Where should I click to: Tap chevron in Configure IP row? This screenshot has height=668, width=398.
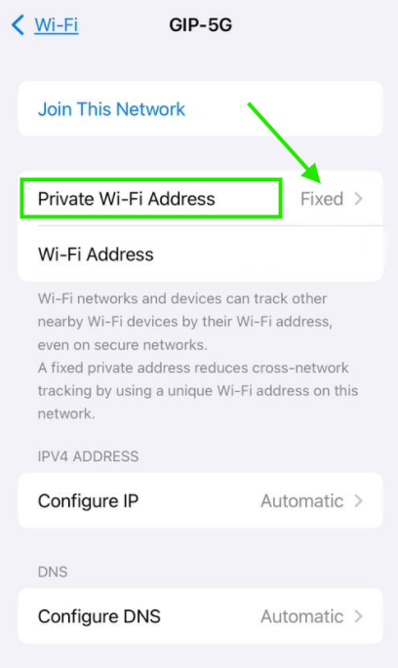pyautogui.click(x=359, y=501)
